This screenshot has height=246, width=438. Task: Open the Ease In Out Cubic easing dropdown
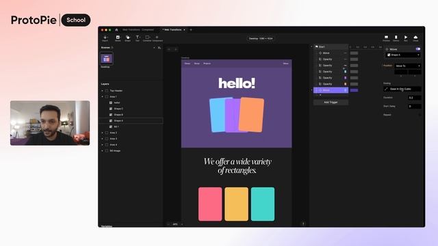[402, 89]
